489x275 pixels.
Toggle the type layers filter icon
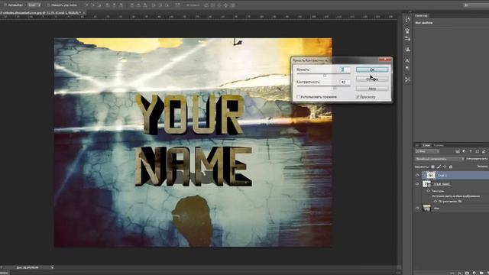(471, 151)
